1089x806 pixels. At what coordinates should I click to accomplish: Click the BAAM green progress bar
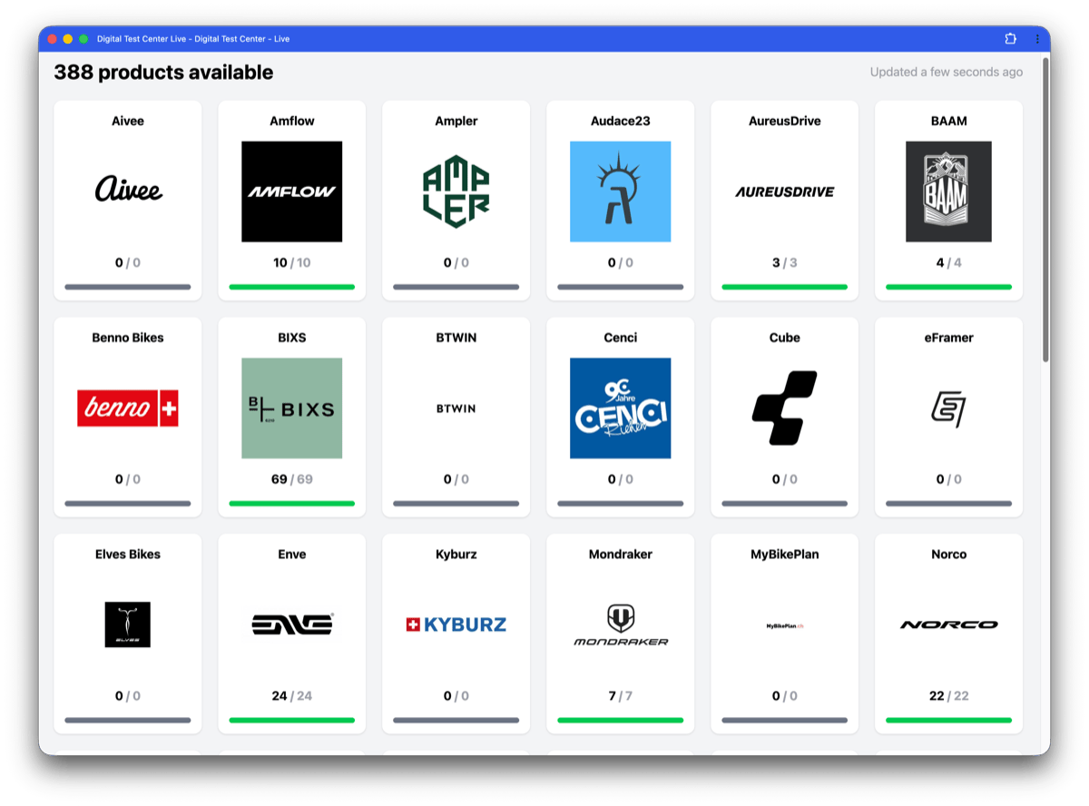click(x=949, y=287)
